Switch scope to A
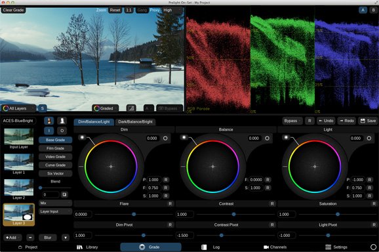The image size is (379, 252). pos(363,10)
